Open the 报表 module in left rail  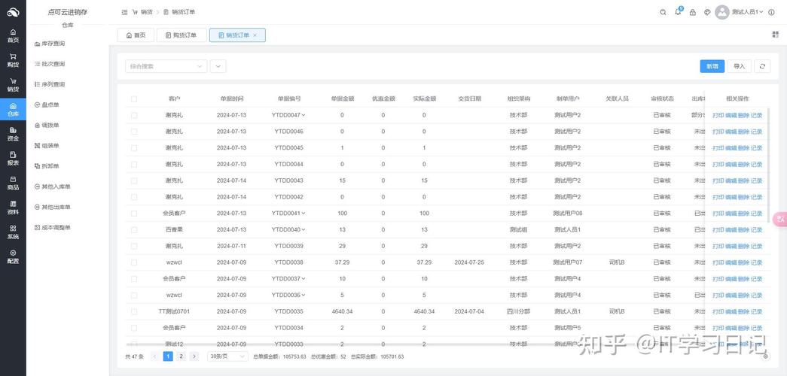point(13,159)
